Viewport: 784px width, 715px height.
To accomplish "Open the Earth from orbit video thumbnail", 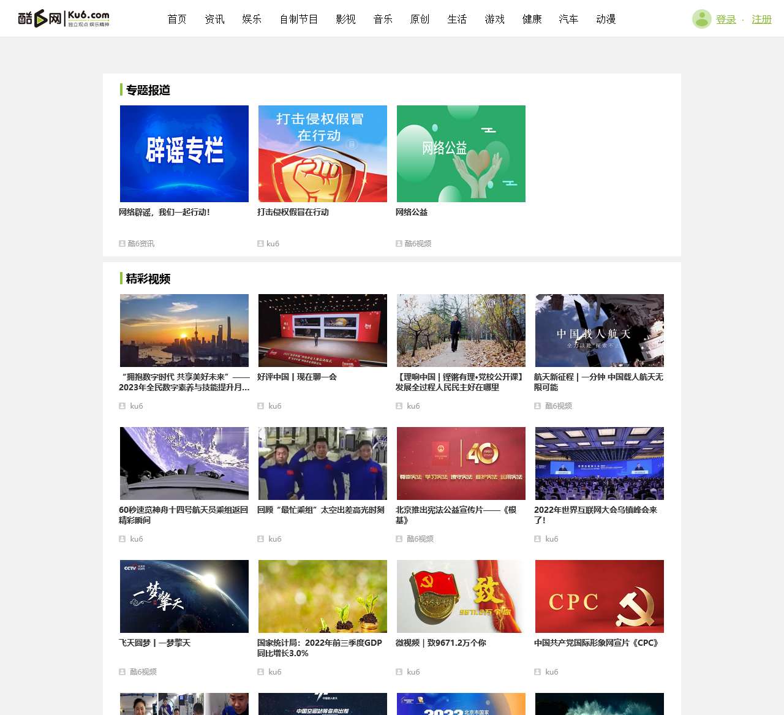I will 184,463.
